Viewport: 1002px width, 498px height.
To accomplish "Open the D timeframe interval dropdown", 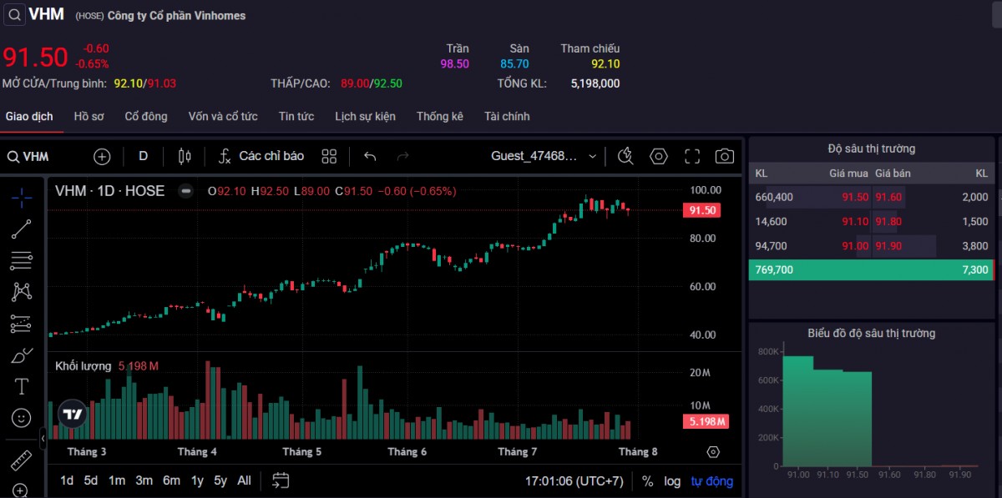I will (143, 156).
